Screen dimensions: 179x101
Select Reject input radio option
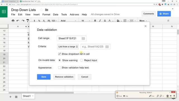point(81,60)
